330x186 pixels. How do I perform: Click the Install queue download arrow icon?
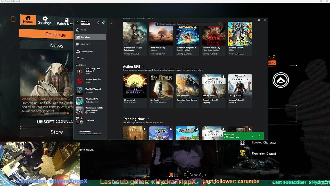click(77, 133)
